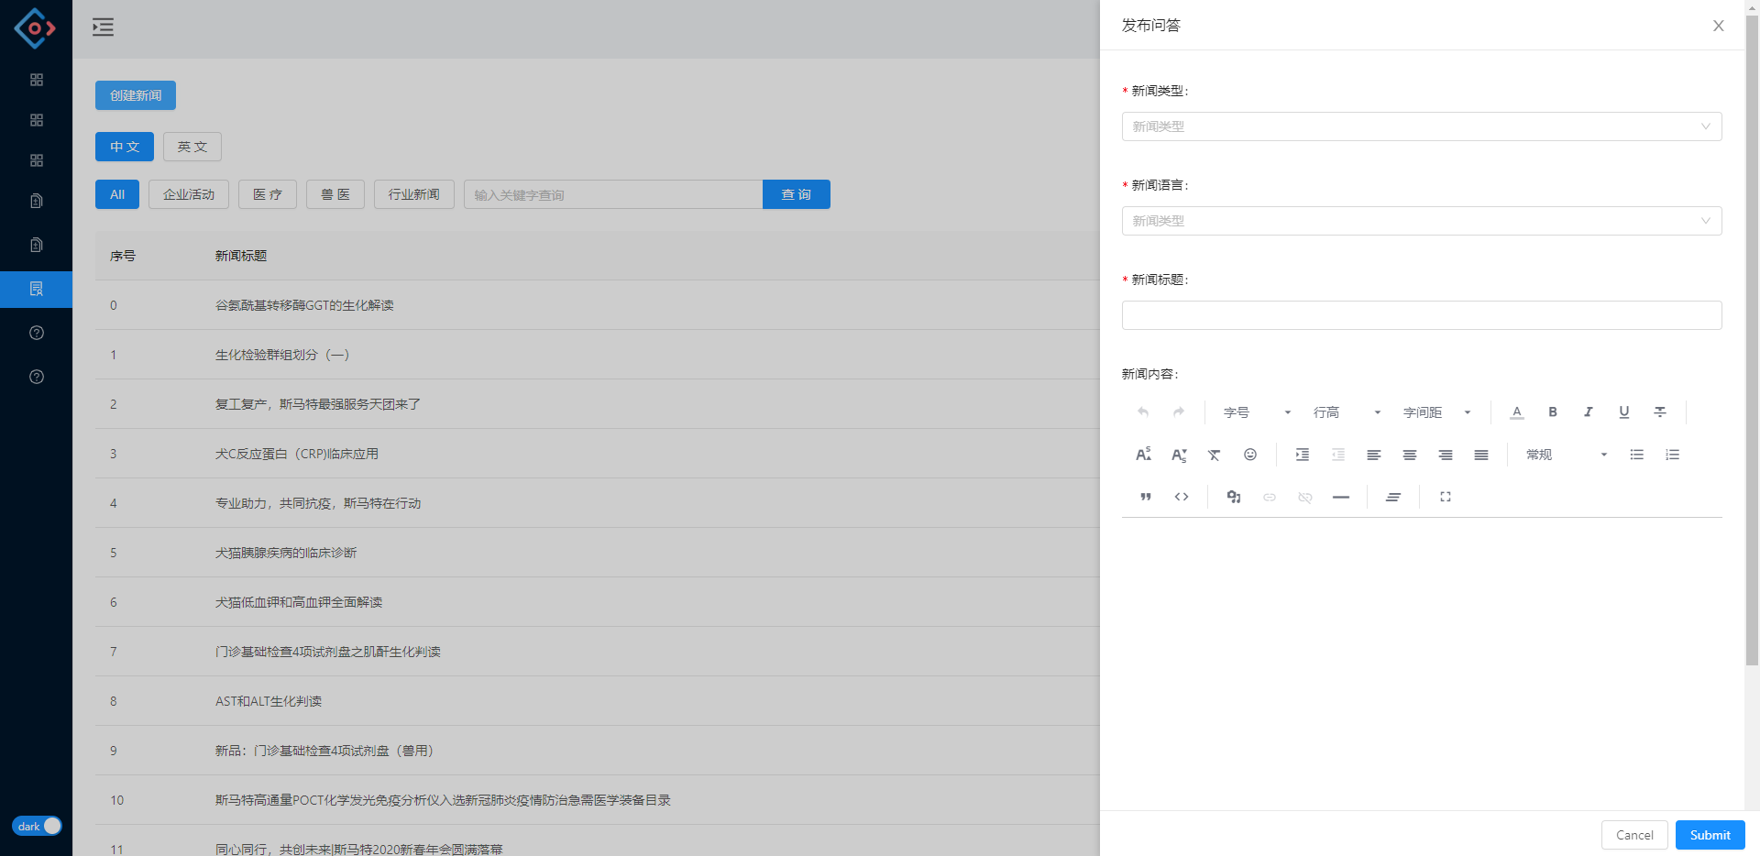Image resolution: width=1760 pixels, height=856 pixels.
Task: Select the 兽医 category filter
Action: pos(335,194)
